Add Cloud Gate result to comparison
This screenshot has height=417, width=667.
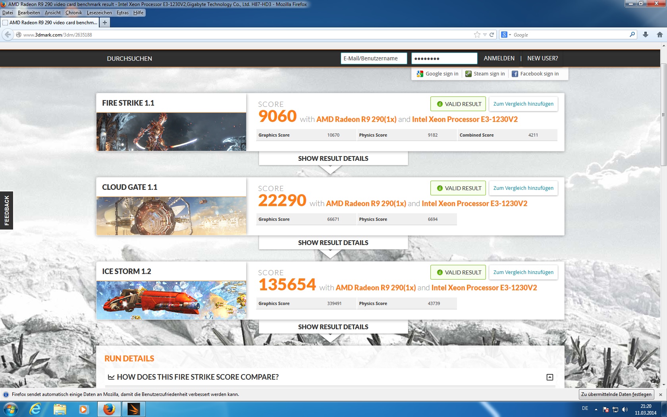pyautogui.click(x=523, y=188)
